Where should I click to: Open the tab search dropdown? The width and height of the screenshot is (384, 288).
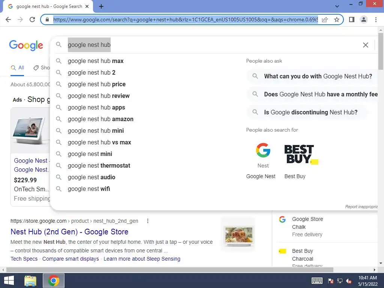(337, 6)
